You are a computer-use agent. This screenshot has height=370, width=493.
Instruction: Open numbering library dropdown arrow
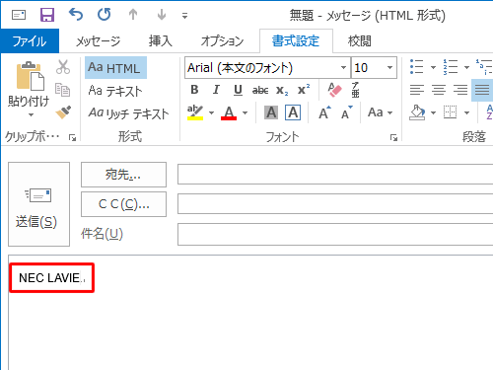466,67
